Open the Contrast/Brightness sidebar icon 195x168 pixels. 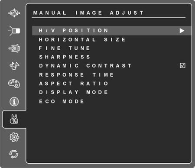pyautogui.click(x=14, y=31)
